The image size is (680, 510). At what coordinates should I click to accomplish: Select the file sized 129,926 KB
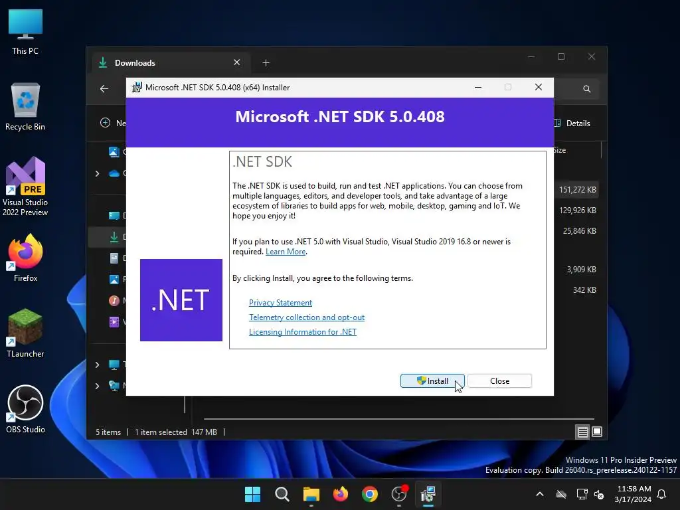577,211
